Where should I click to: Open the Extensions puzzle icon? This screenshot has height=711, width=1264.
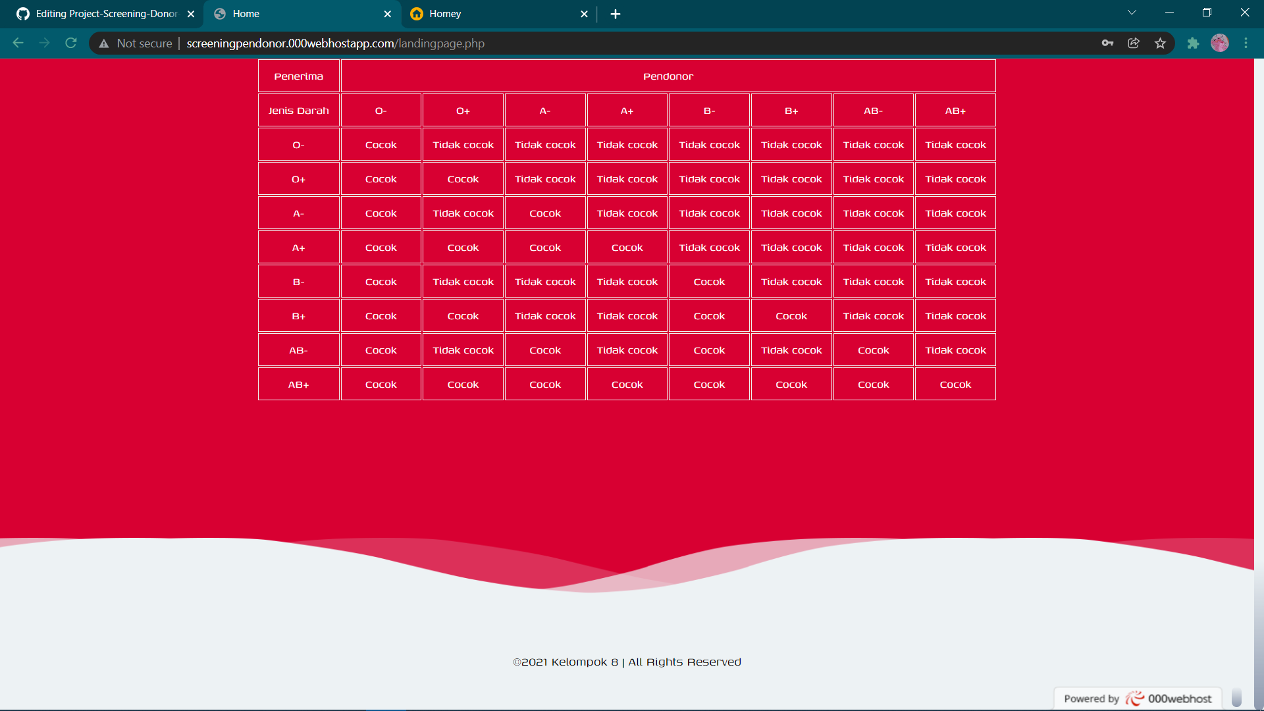1193,43
